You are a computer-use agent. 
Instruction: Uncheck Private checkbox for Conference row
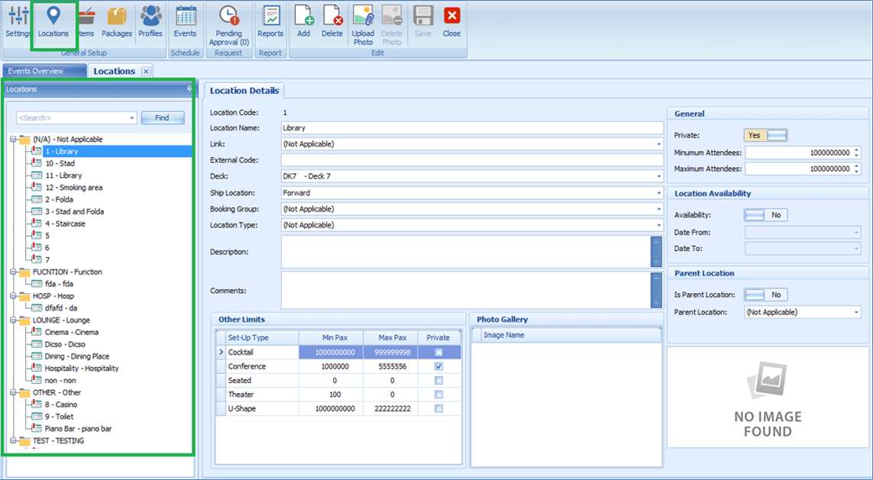coord(438,366)
